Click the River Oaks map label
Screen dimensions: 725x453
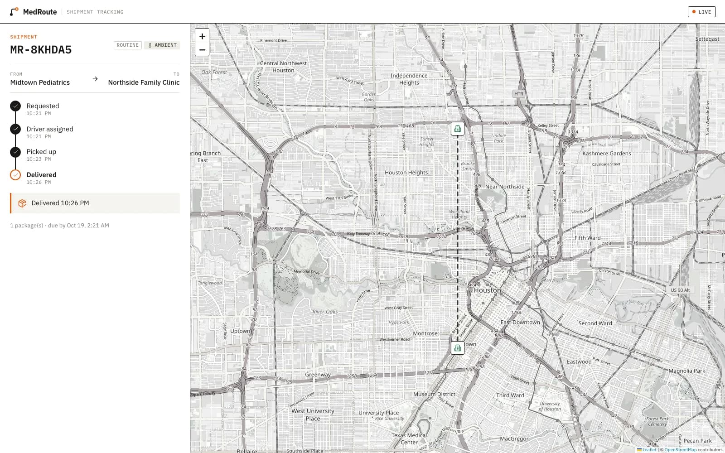tap(325, 312)
